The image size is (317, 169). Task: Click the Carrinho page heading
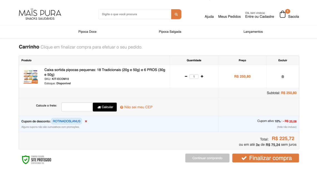(x=29, y=47)
